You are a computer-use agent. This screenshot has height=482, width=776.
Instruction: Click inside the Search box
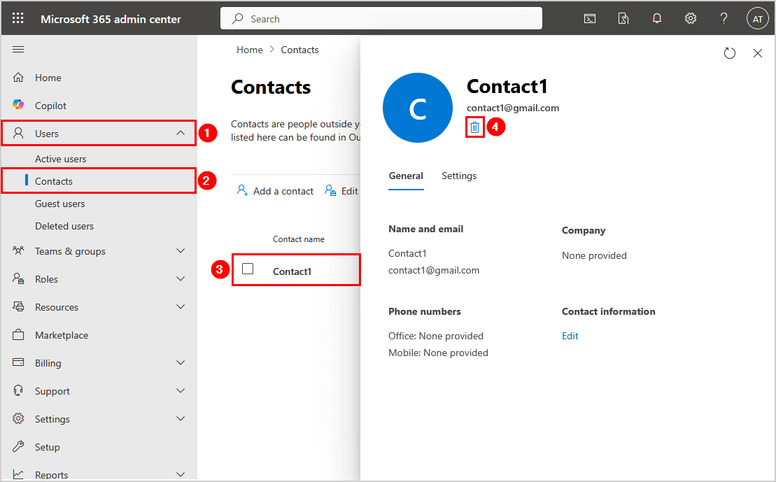tap(381, 19)
